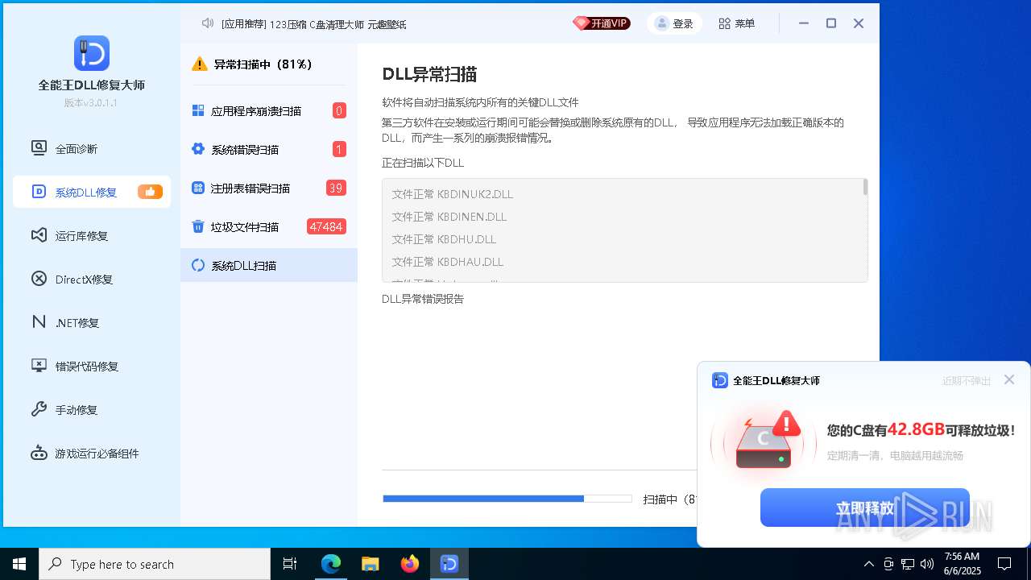Click the system error count badge showing 1
Image resolution: width=1031 pixels, height=580 pixels.
coord(339,149)
